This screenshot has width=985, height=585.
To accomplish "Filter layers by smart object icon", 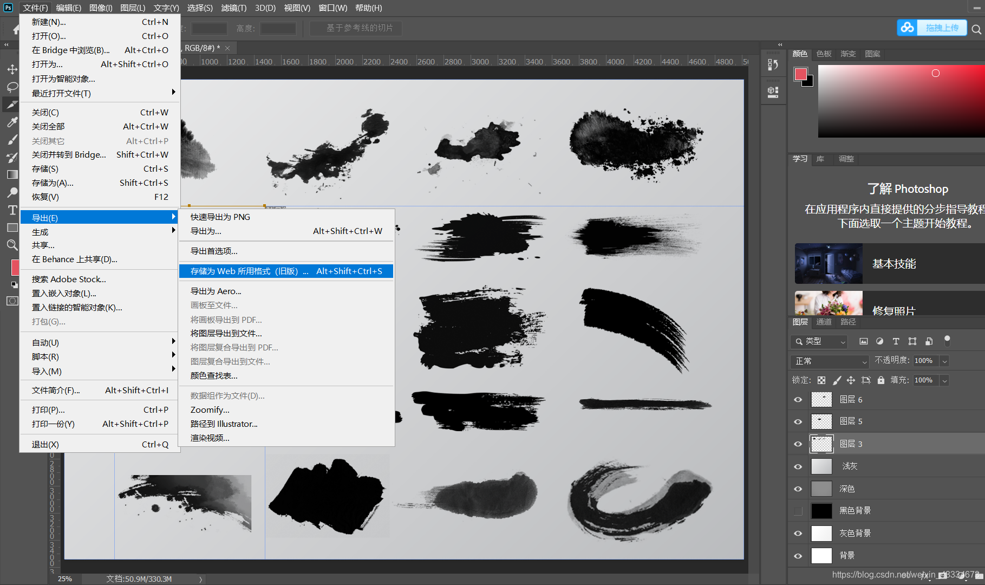I will pos(929,341).
